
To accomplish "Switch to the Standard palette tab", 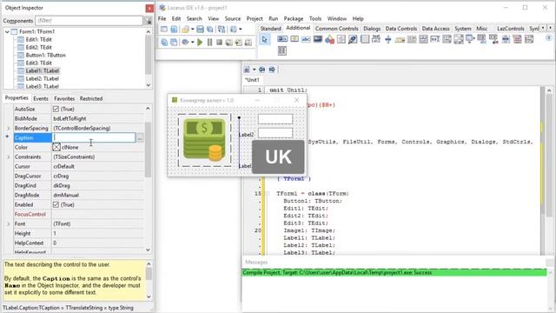I will (x=270, y=29).
